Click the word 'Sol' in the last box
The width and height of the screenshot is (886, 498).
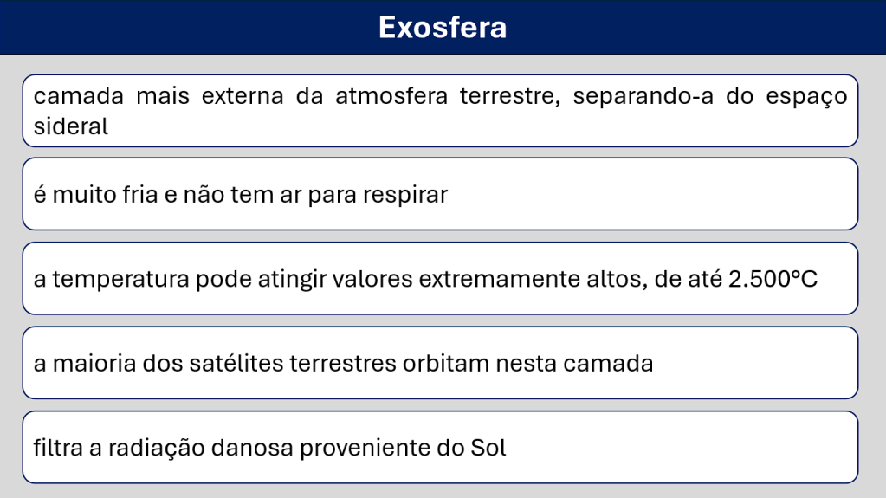(488, 448)
